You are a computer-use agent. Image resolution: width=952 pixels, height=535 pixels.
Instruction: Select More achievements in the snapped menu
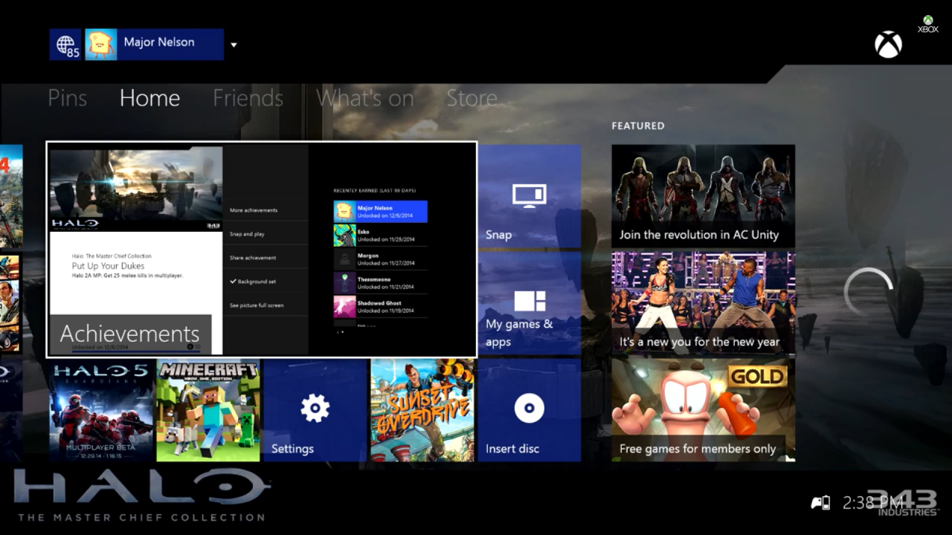[x=266, y=210]
